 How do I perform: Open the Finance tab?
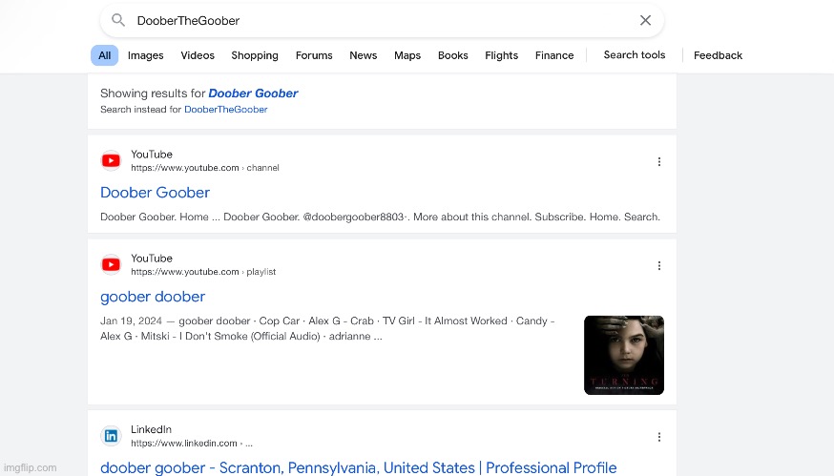[x=554, y=55]
